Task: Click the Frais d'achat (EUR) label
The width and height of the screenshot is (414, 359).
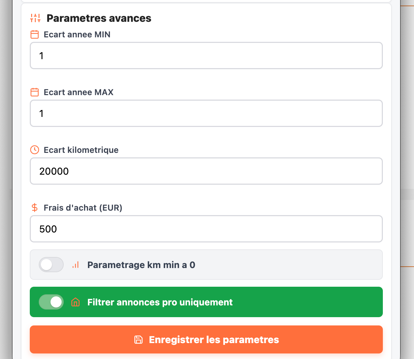Action: coord(83,208)
